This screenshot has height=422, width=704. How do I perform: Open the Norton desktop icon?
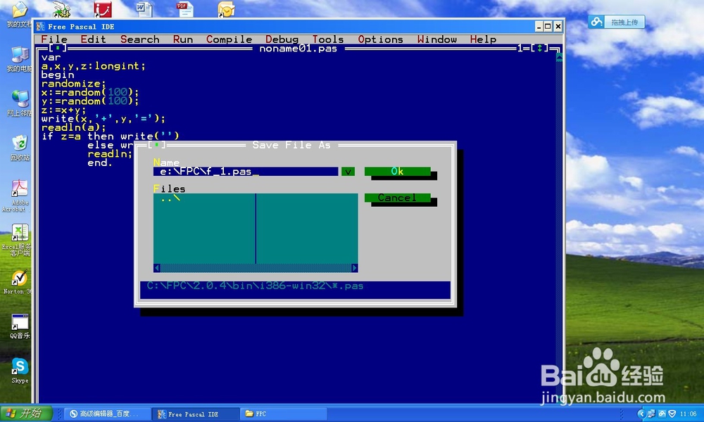19,282
